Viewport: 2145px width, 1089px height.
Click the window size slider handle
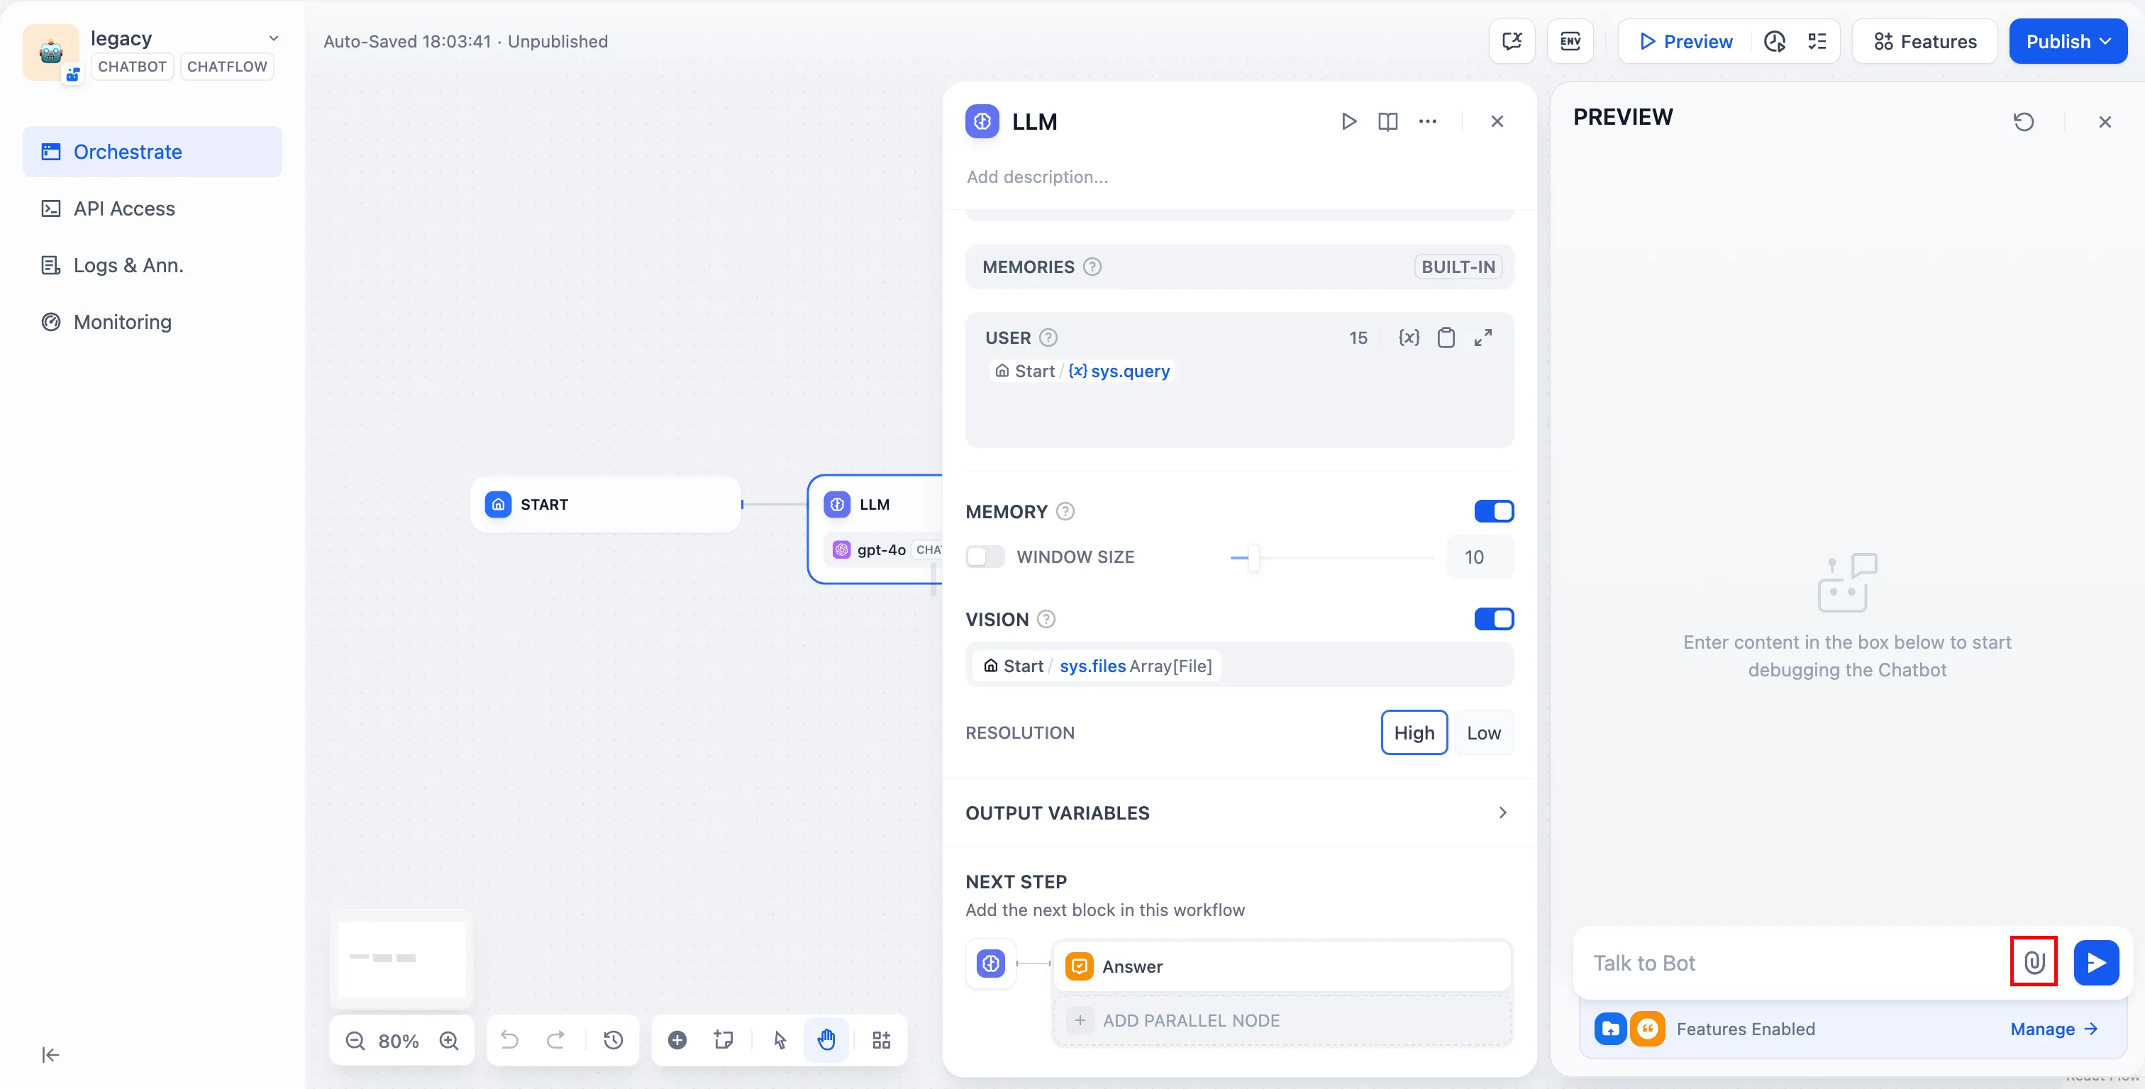(1253, 557)
